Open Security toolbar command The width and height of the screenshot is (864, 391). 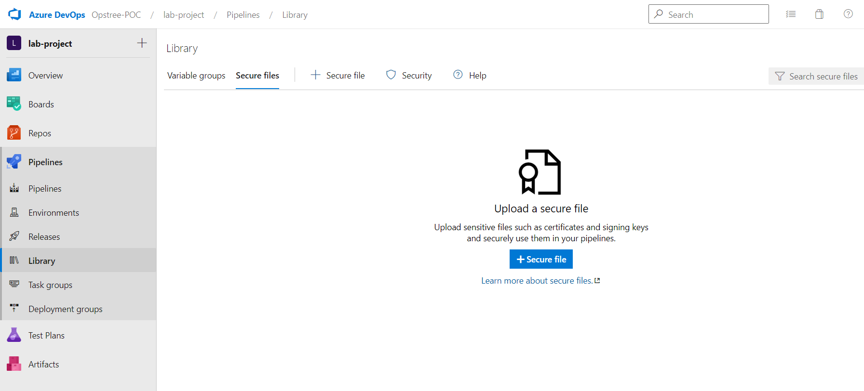coord(409,75)
